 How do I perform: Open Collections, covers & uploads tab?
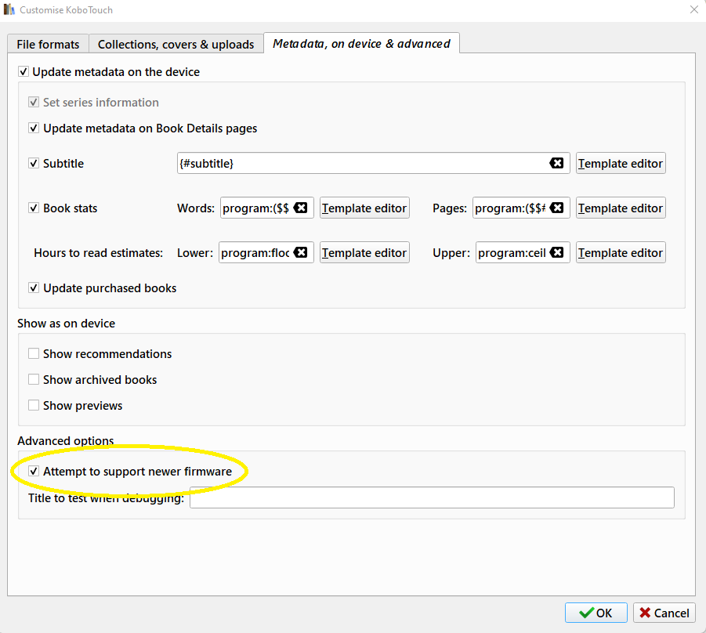coord(176,44)
